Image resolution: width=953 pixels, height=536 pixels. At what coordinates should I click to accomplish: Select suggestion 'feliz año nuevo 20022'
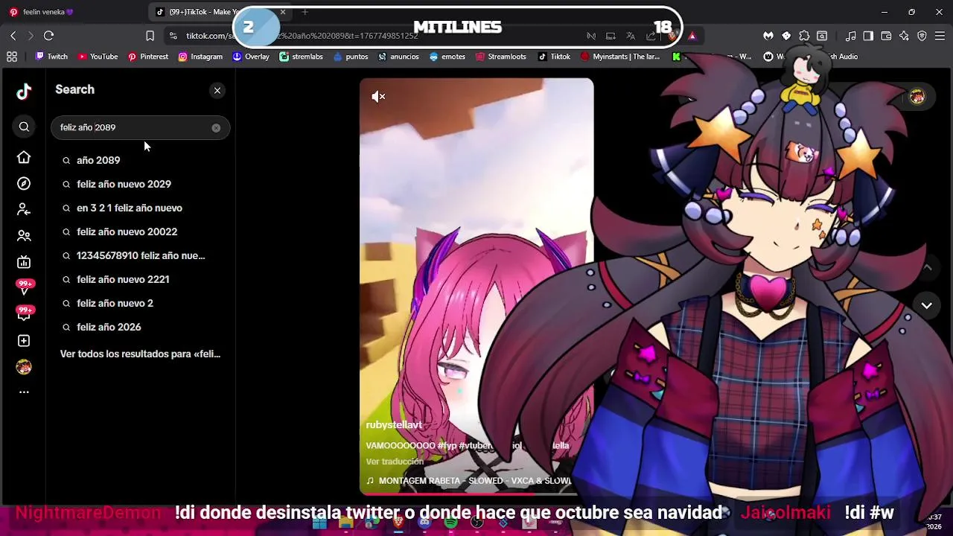[x=127, y=232]
